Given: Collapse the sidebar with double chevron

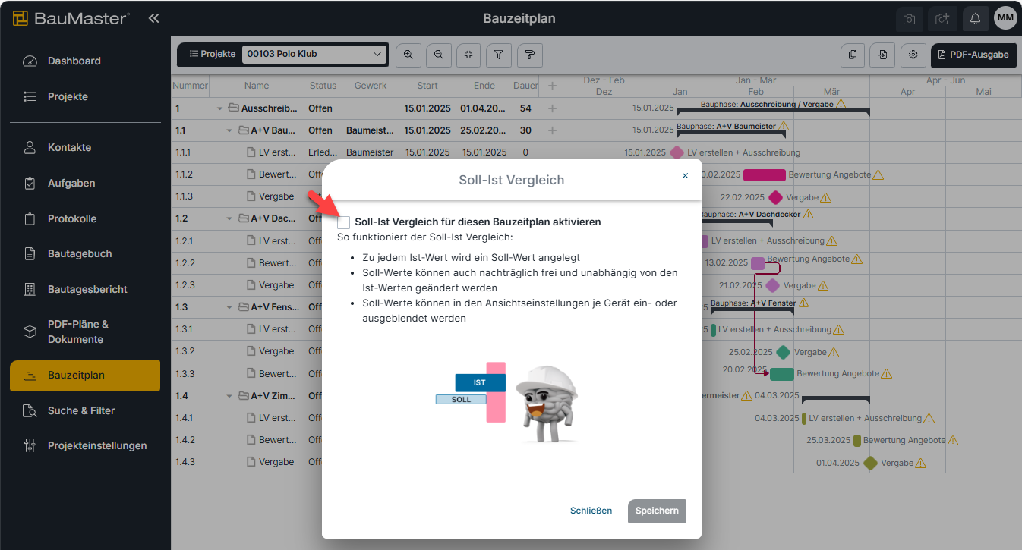Looking at the screenshot, I should (154, 17).
